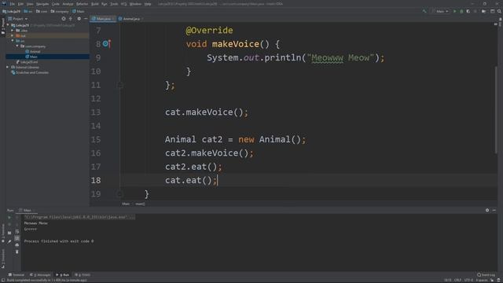Click the Stop icon in top toolbar
Image resolution: width=503 pixels, height=283 pixels.
pyautogui.click(x=475, y=11)
